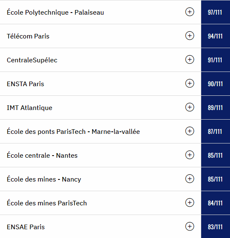Select the École Polytechnique - Palaiseau name
This screenshot has height=238, width=230.
coord(55,12)
